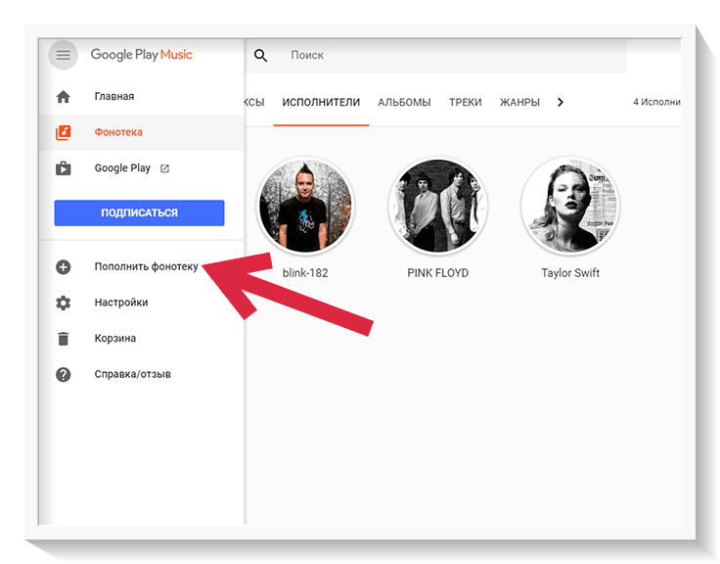This screenshot has width=720, height=564.
Task: Click the Справка/отзыв question mark icon
Action: pyautogui.click(x=64, y=374)
